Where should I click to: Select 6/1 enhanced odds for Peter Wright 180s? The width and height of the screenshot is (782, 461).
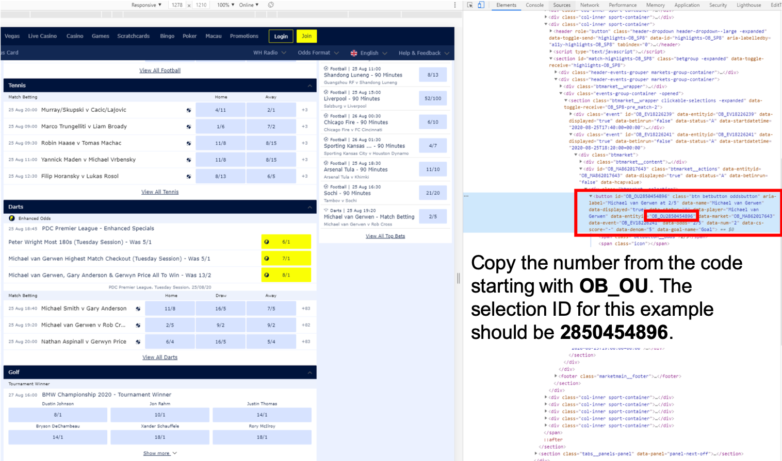(x=286, y=242)
